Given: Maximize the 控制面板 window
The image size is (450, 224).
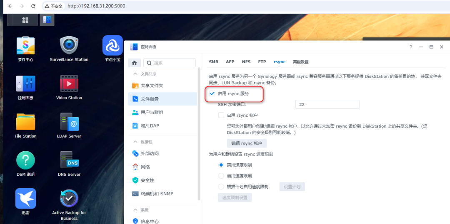Looking at the screenshot, I should pos(431,47).
